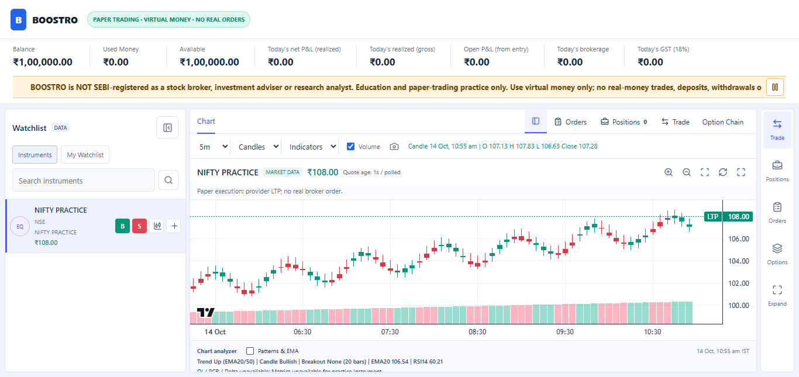Select the NIFTY PRACTICE instrument name
Screen dimensions: 799x377
point(61,210)
